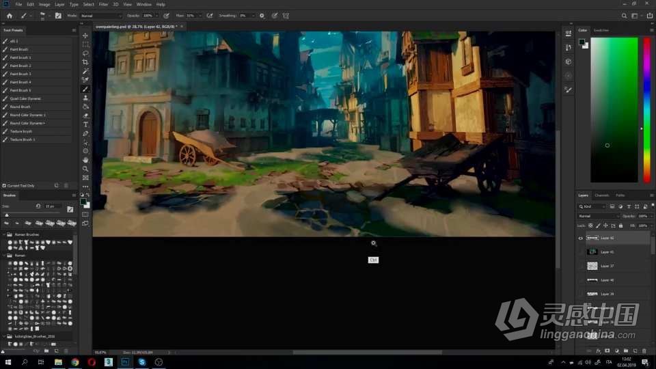This screenshot has width=656, height=369.
Task: Open smoothing options gear icon
Action: coord(262,16)
